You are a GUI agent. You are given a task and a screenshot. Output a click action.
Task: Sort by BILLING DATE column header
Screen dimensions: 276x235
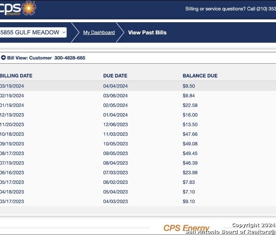(x=16, y=76)
